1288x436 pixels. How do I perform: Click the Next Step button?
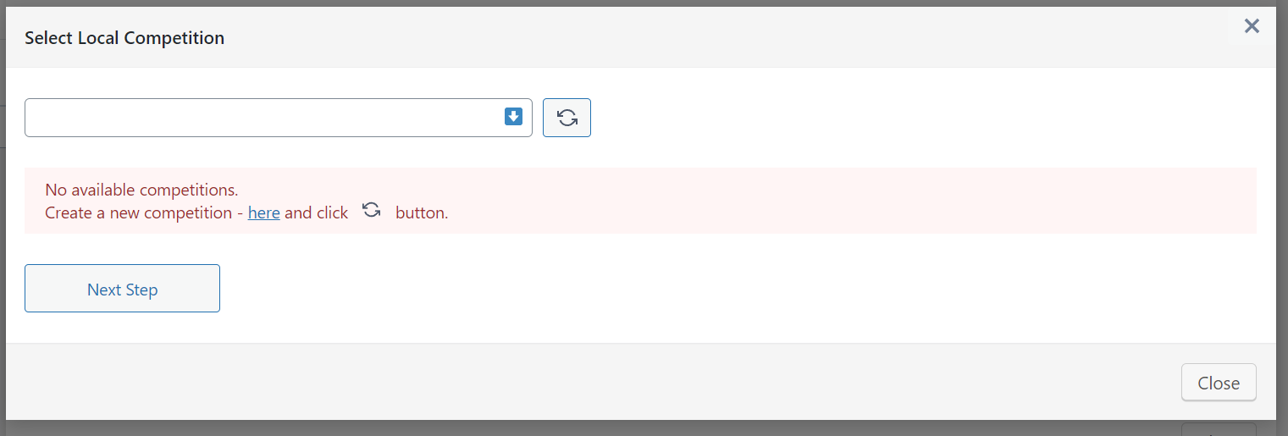pyautogui.click(x=122, y=289)
